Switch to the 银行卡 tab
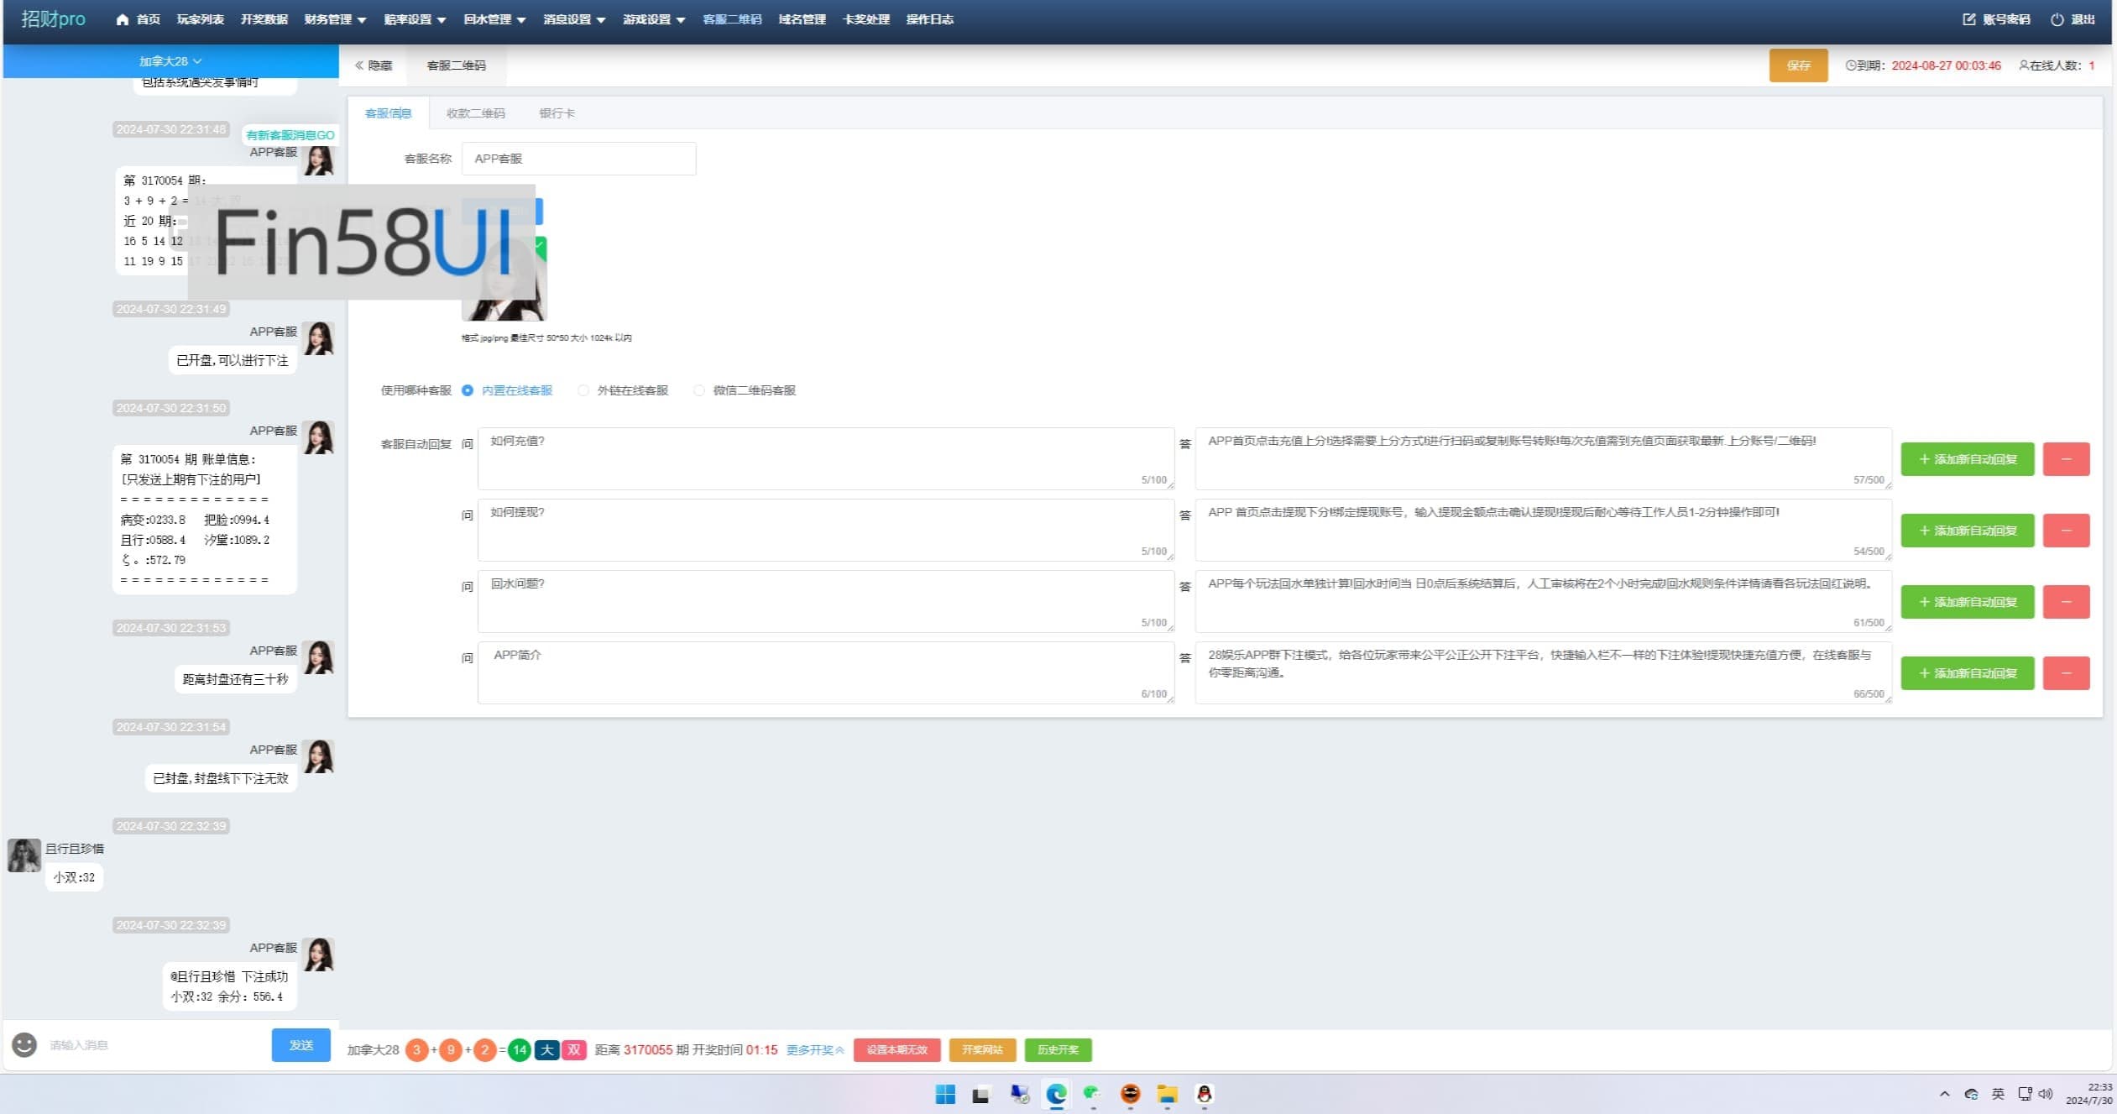The height and width of the screenshot is (1114, 2117). click(x=557, y=113)
